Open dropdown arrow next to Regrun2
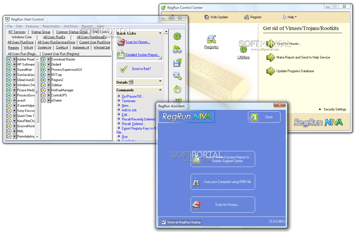This screenshot has height=232, width=355. click(x=49, y=80)
